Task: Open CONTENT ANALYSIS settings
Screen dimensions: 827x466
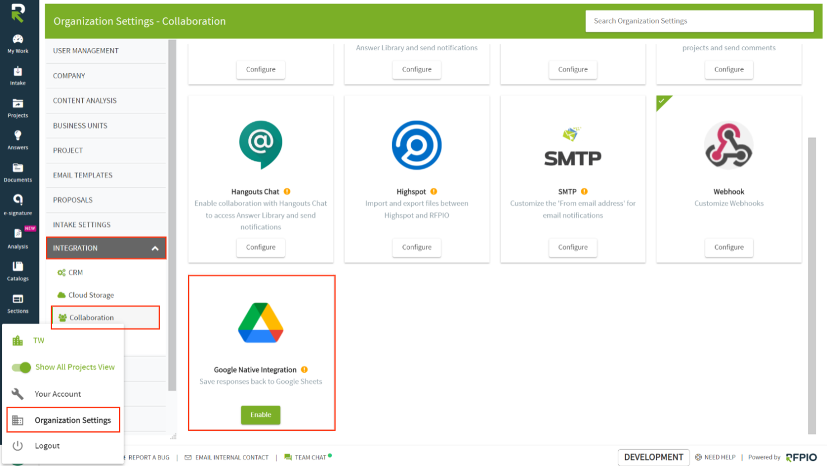Action: pyautogui.click(x=106, y=101)
